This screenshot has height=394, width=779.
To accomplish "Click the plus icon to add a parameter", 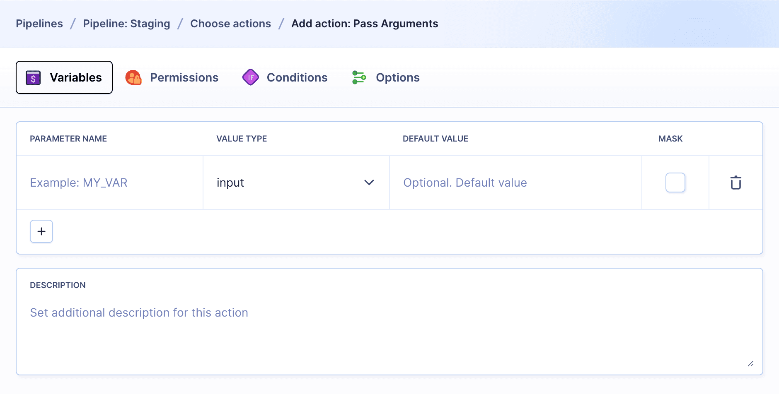I will (x=41, y=231).
